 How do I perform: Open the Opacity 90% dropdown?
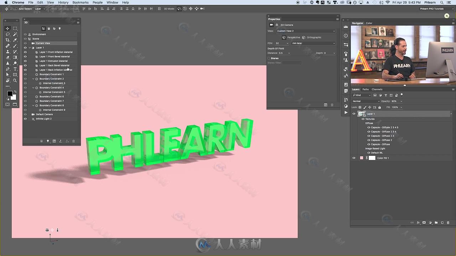pos(401,101)
